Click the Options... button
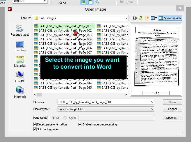 tap(172, 118)
